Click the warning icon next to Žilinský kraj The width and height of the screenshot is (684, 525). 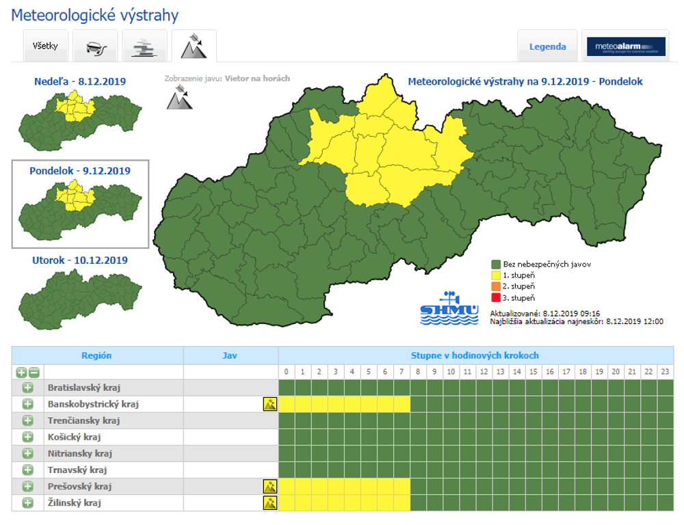pos(270,502)
